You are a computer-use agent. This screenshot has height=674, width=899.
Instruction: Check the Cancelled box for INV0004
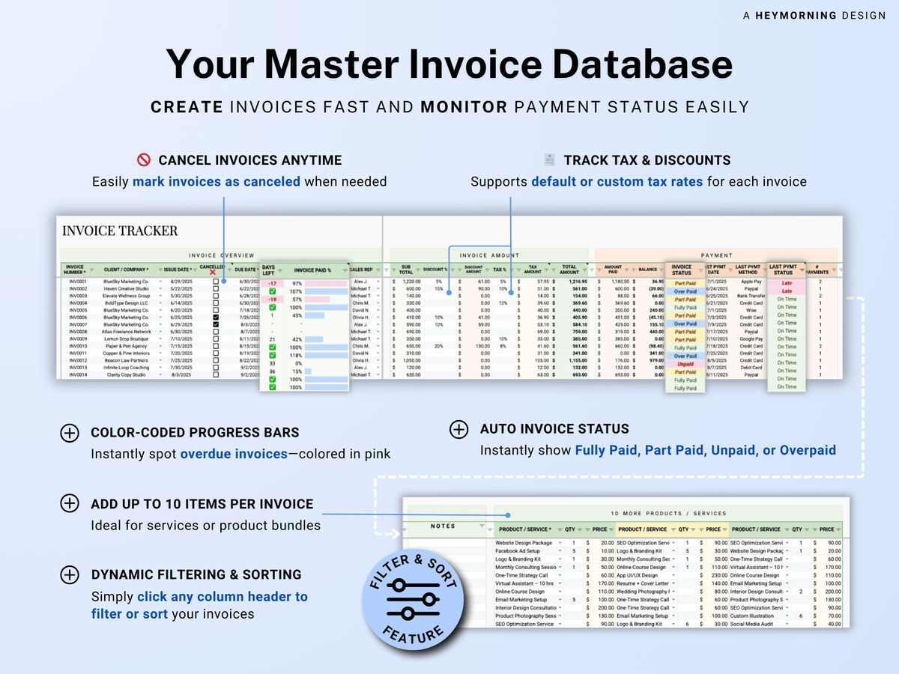216,303
